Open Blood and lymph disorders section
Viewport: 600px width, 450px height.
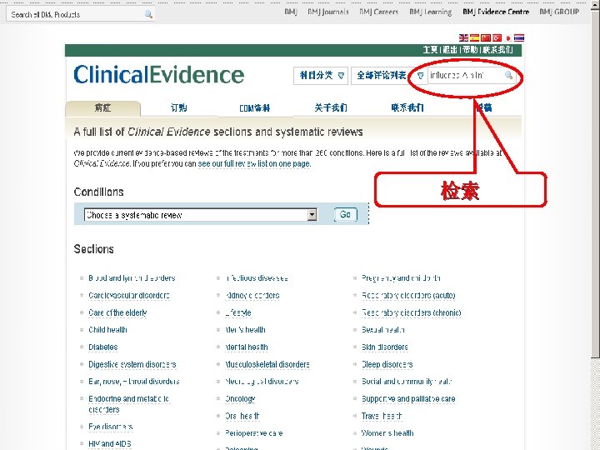[132, 278]
